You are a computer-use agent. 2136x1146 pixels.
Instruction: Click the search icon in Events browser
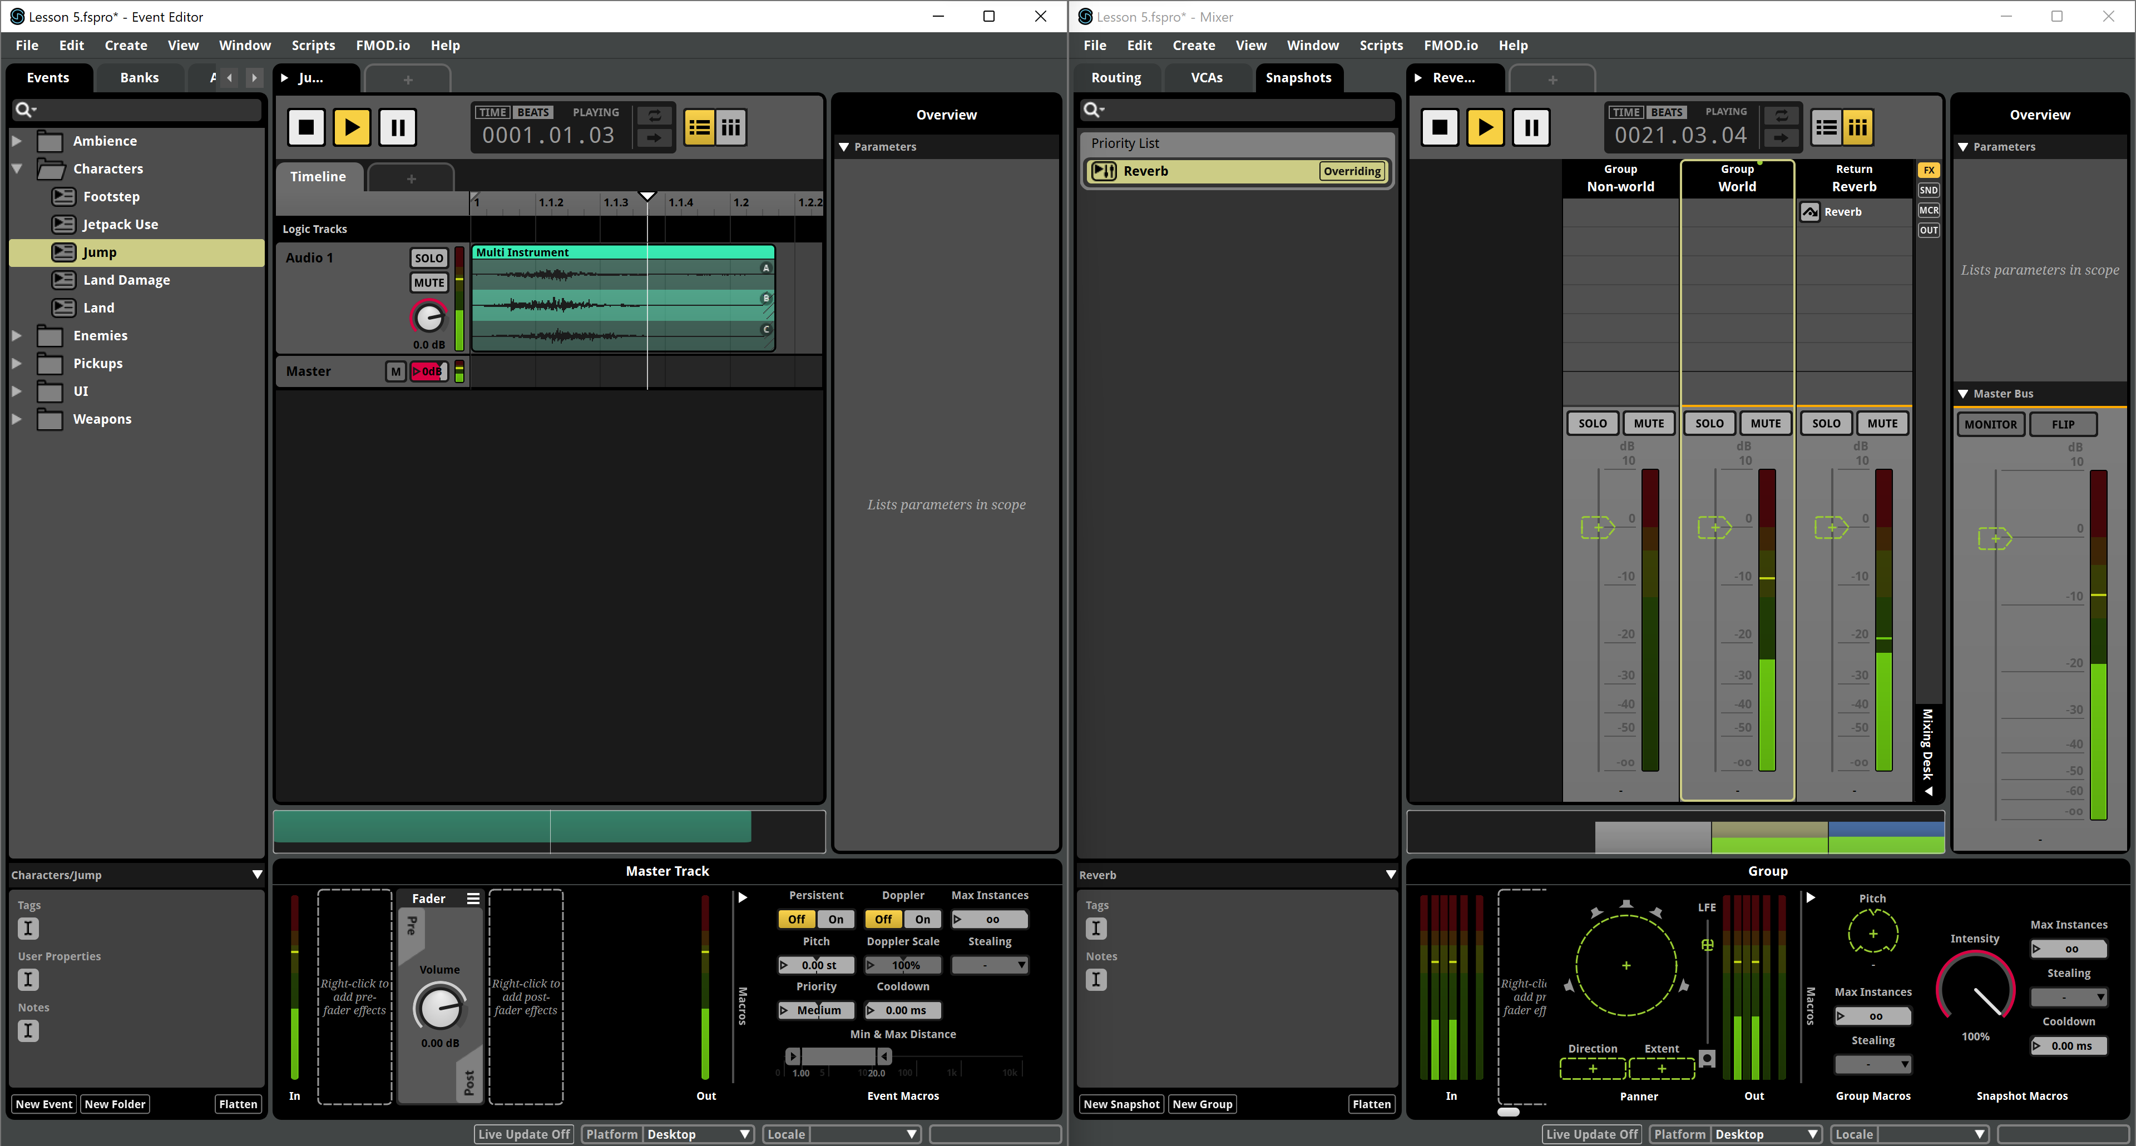point(26,110)
